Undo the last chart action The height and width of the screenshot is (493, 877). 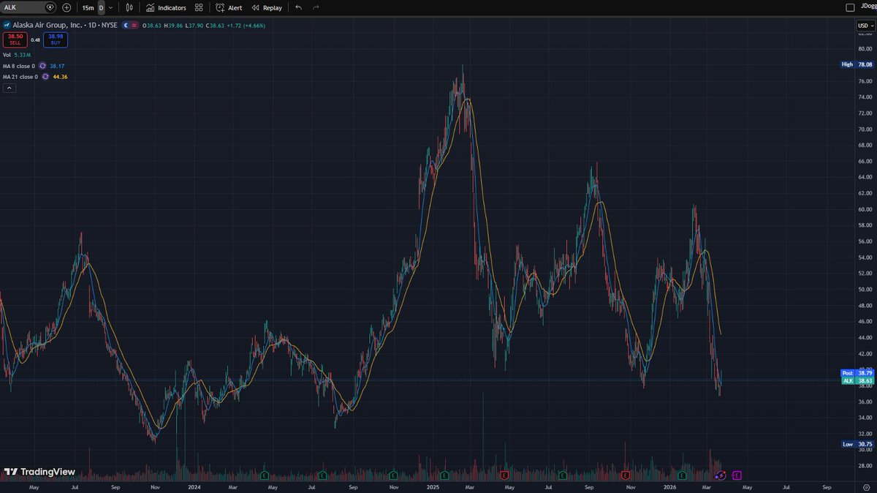point(298,7)
